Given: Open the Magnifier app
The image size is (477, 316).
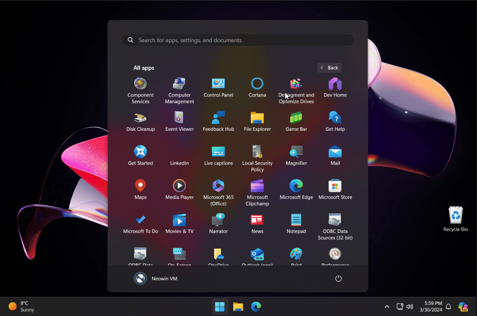Looking at the screenshot, I should point(296,155).
